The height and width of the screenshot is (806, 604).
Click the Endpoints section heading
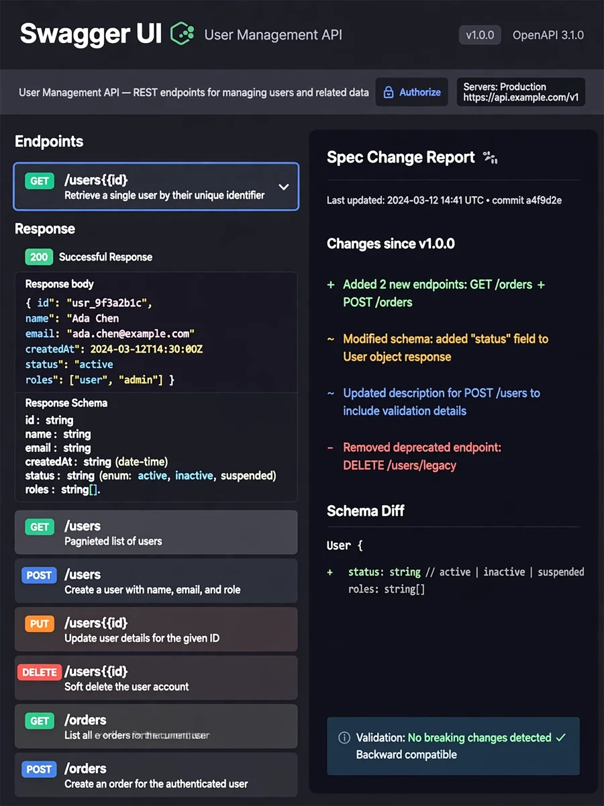tap(49, 141)
